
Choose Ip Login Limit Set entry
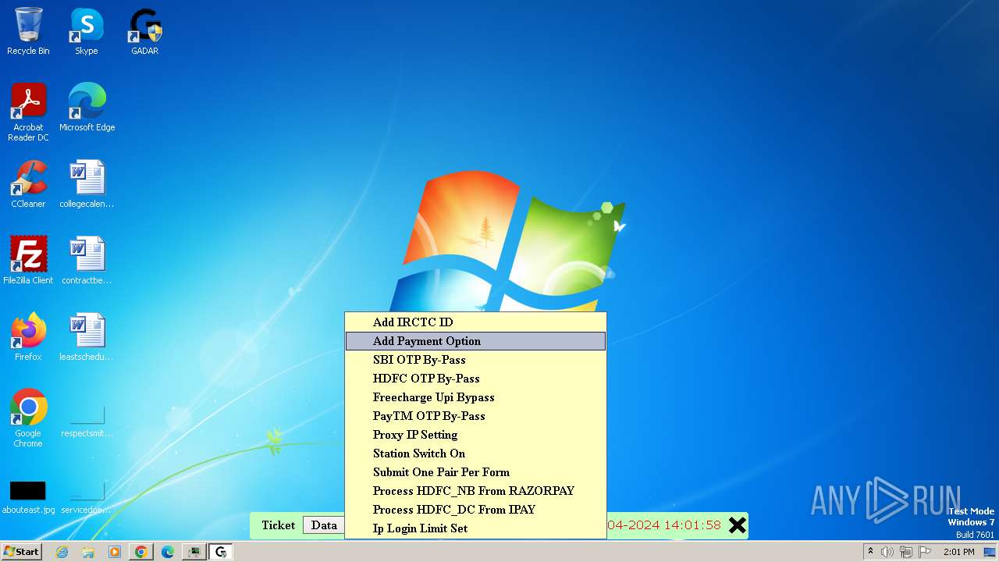[x=475, y=528]
